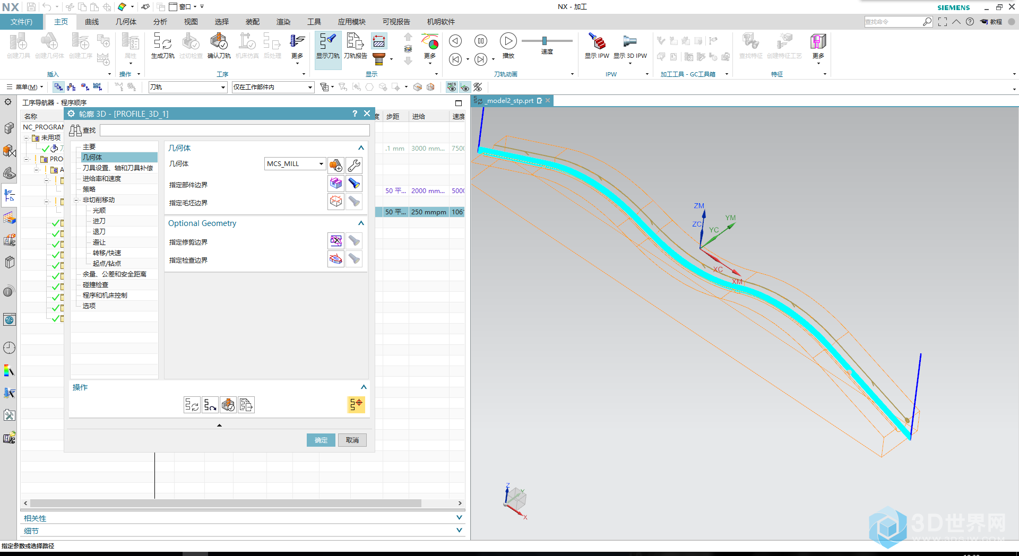
Task: Click Generate Tool Path (生成刀轨) in ribbon
Action: coord(162,46)
